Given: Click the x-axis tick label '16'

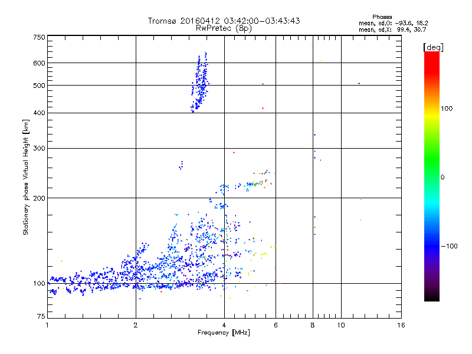Looking at the screenshot, I should click(x=401, y=325).
